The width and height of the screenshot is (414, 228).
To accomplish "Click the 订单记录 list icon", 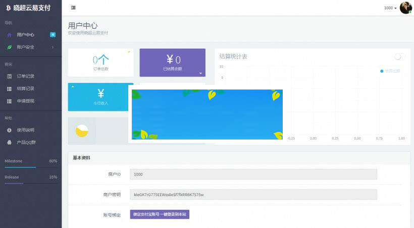I will coord(9,76).
